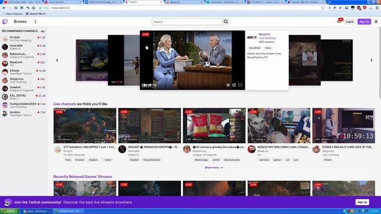Open the RybsonLoL_ stream thumbnail
This screenshot has width=381, height=214.
tap(214, 125)
